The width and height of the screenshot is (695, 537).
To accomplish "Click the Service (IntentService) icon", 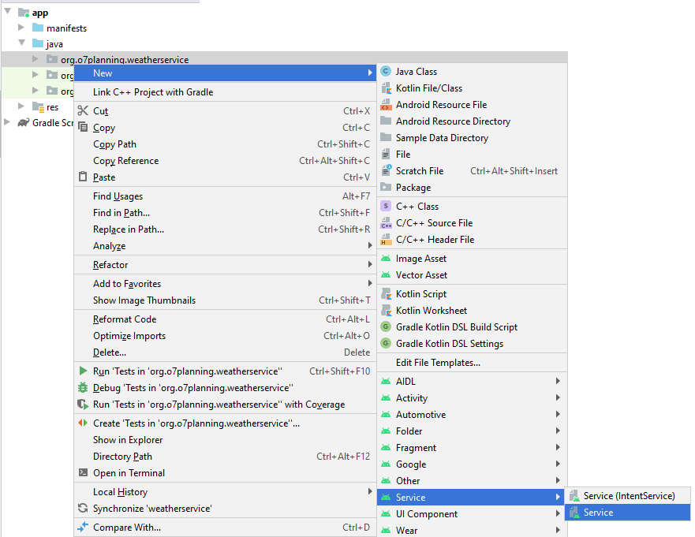I will (574, 495).
